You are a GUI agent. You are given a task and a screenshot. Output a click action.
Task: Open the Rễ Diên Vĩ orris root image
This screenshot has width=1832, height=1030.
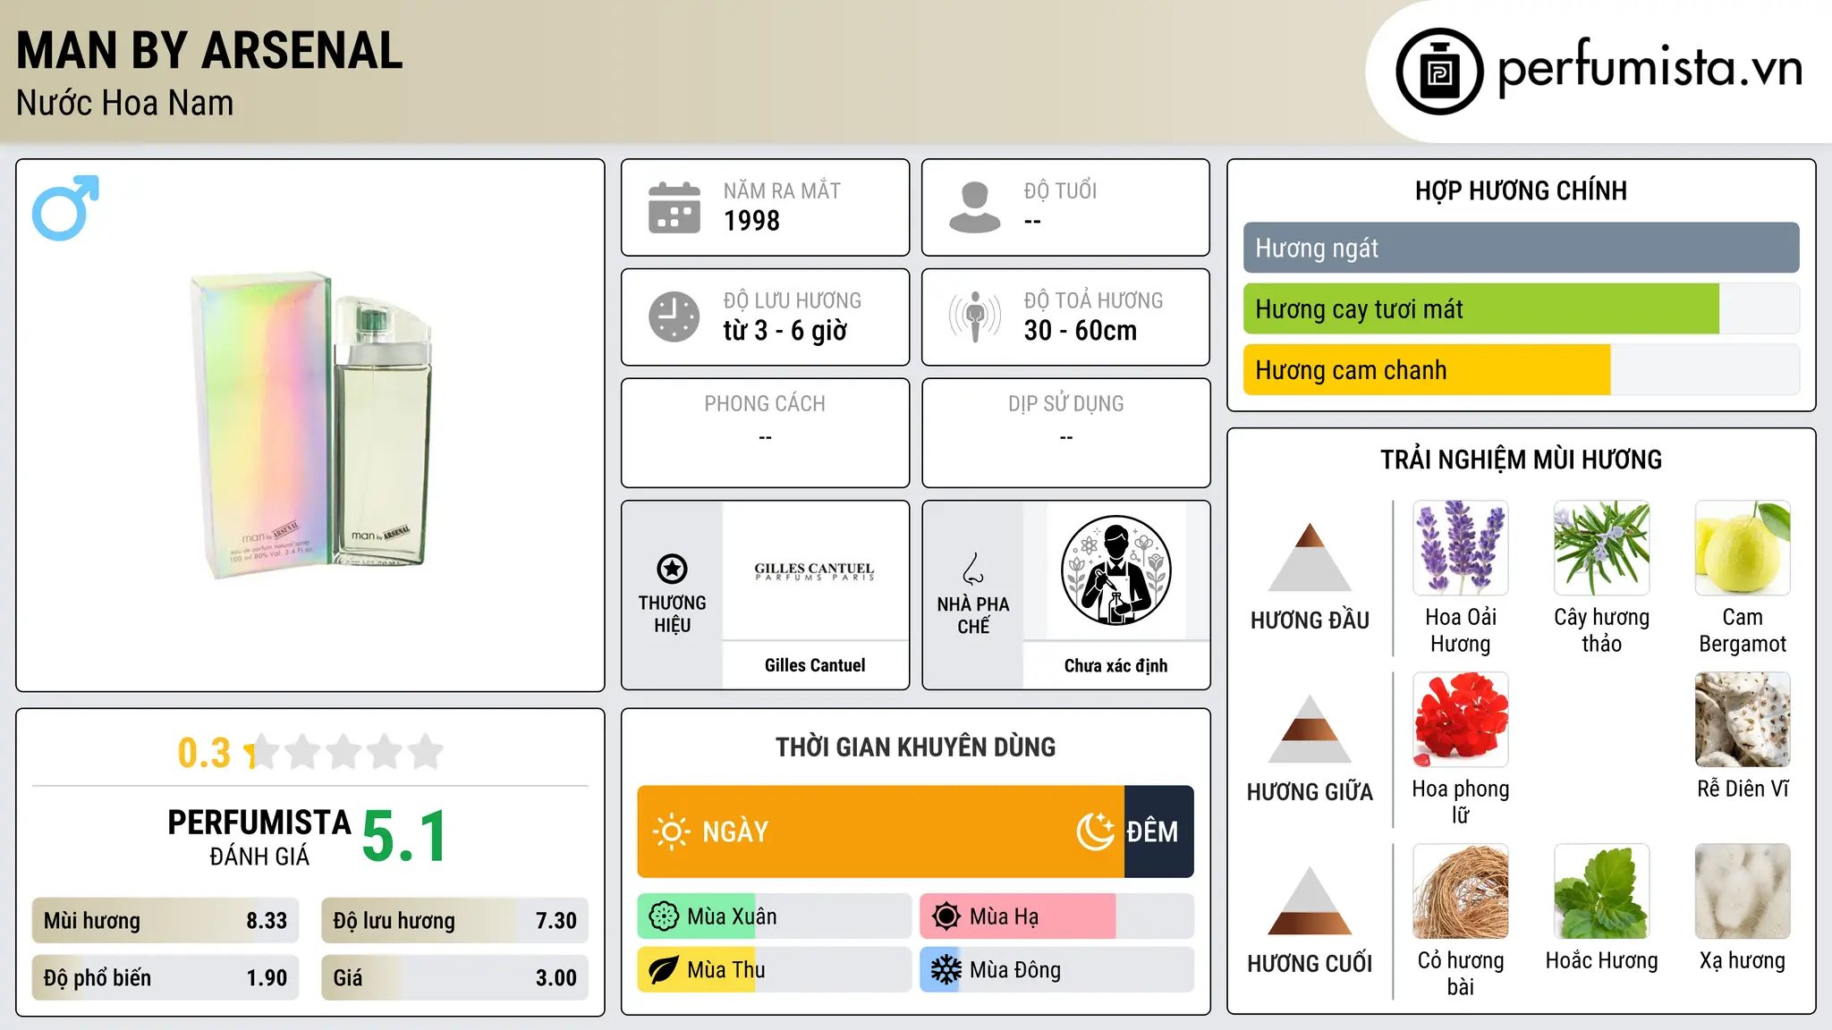[x=1743, y=720]
